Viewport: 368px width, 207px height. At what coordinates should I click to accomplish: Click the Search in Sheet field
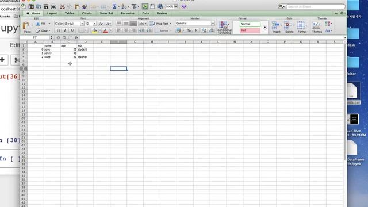coord(316,6)
